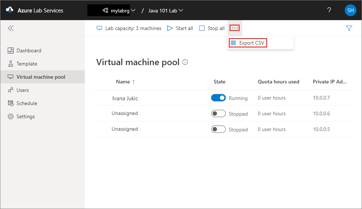362x209 pixels.
Task: Click the filter funnel icon
Action: click(349, 28)
